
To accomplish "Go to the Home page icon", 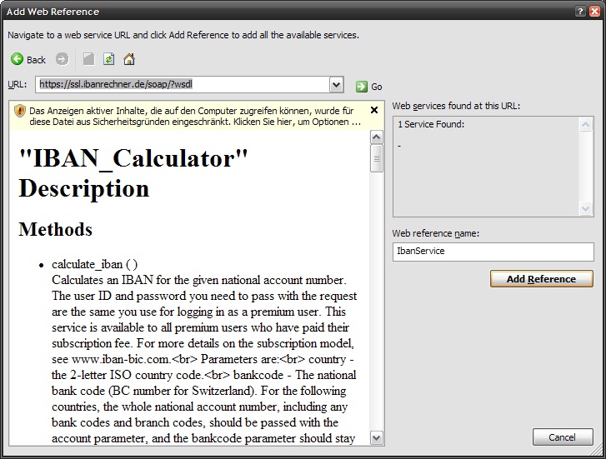I will point(128,59).
